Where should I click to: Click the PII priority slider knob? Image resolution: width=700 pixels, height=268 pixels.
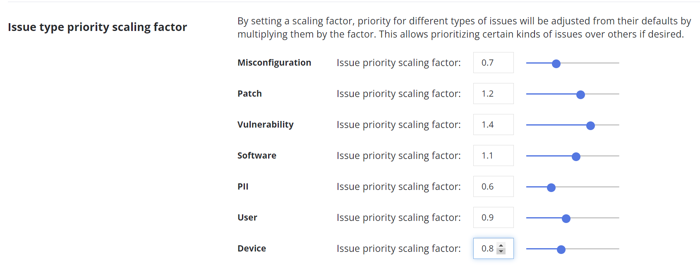[551, 187]
